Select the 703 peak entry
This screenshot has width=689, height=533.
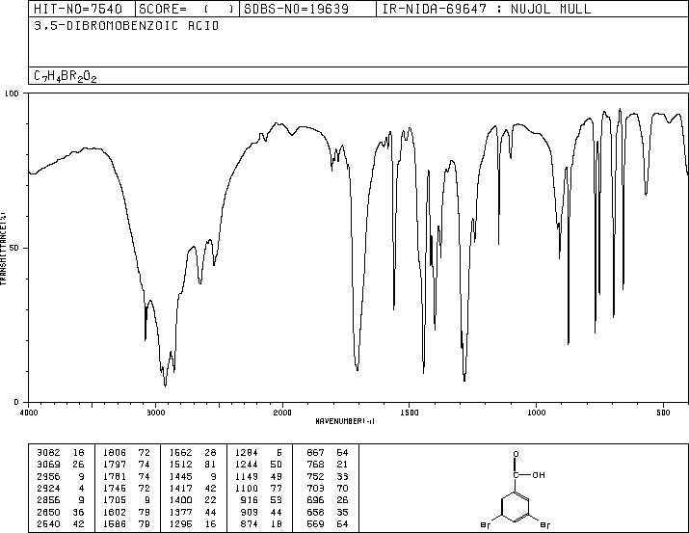pos(327,488)
